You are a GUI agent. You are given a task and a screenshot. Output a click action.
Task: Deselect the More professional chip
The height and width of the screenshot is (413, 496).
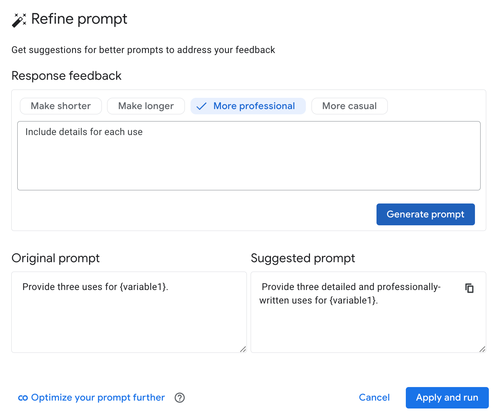click(248, 106)
